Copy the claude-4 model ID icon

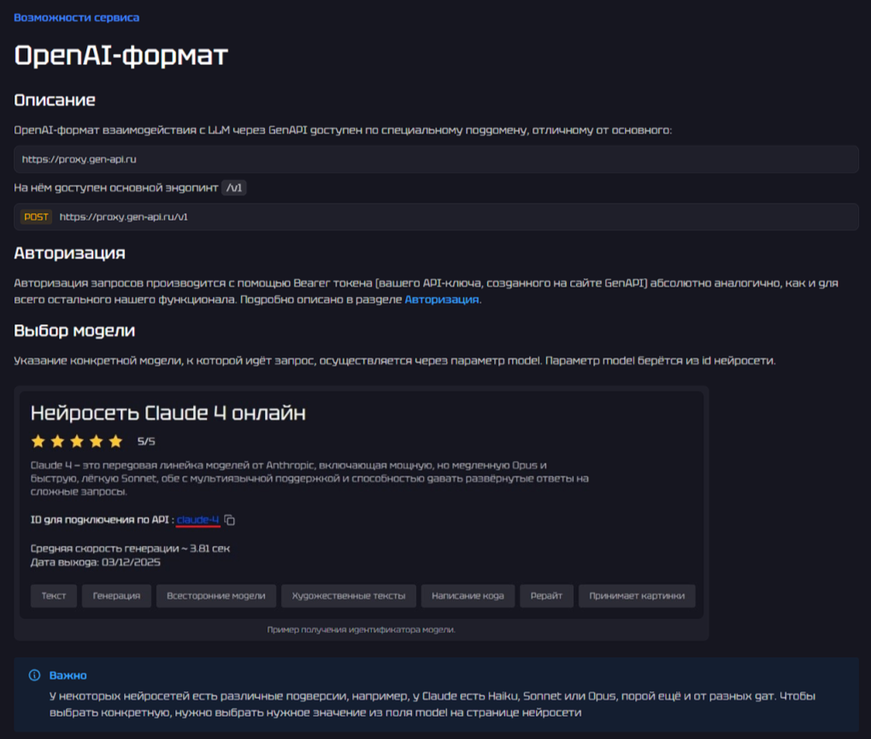point(230,520)
